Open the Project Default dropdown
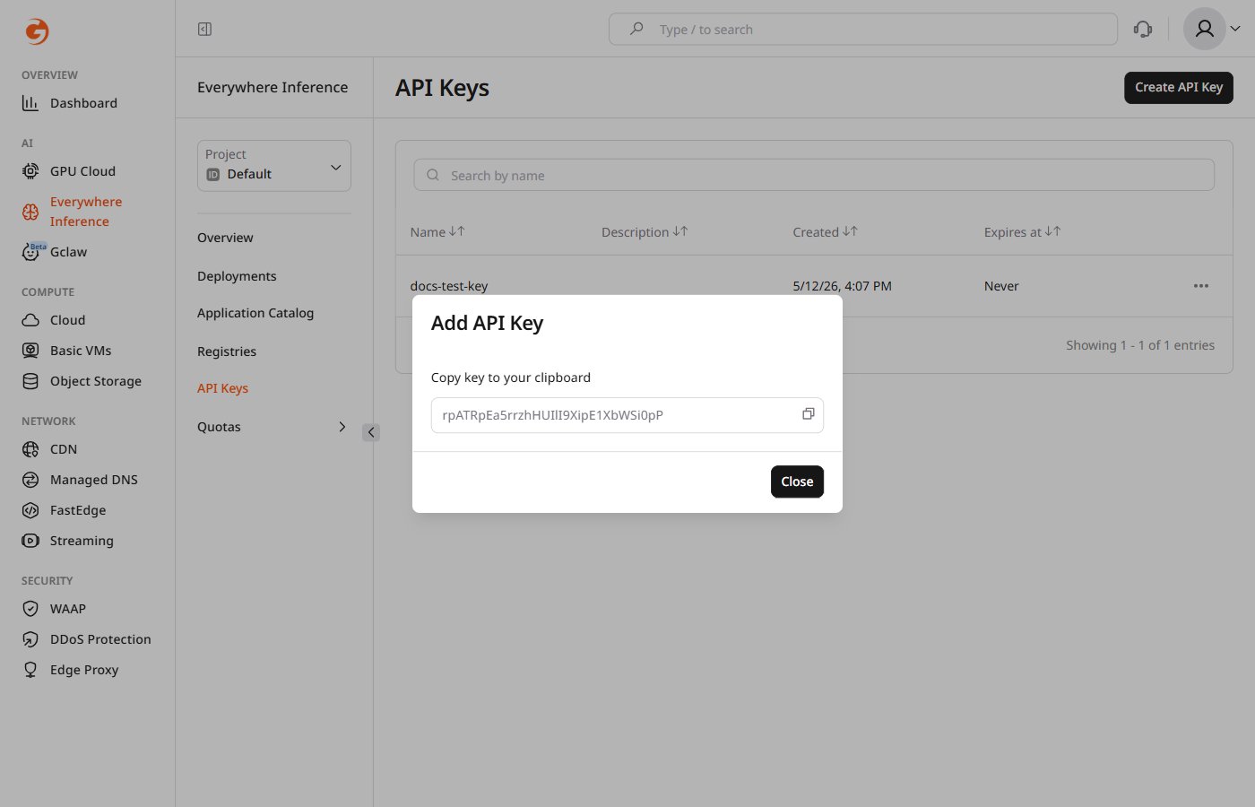Screen dimensions: 1255x807 (x=274, y=166)
